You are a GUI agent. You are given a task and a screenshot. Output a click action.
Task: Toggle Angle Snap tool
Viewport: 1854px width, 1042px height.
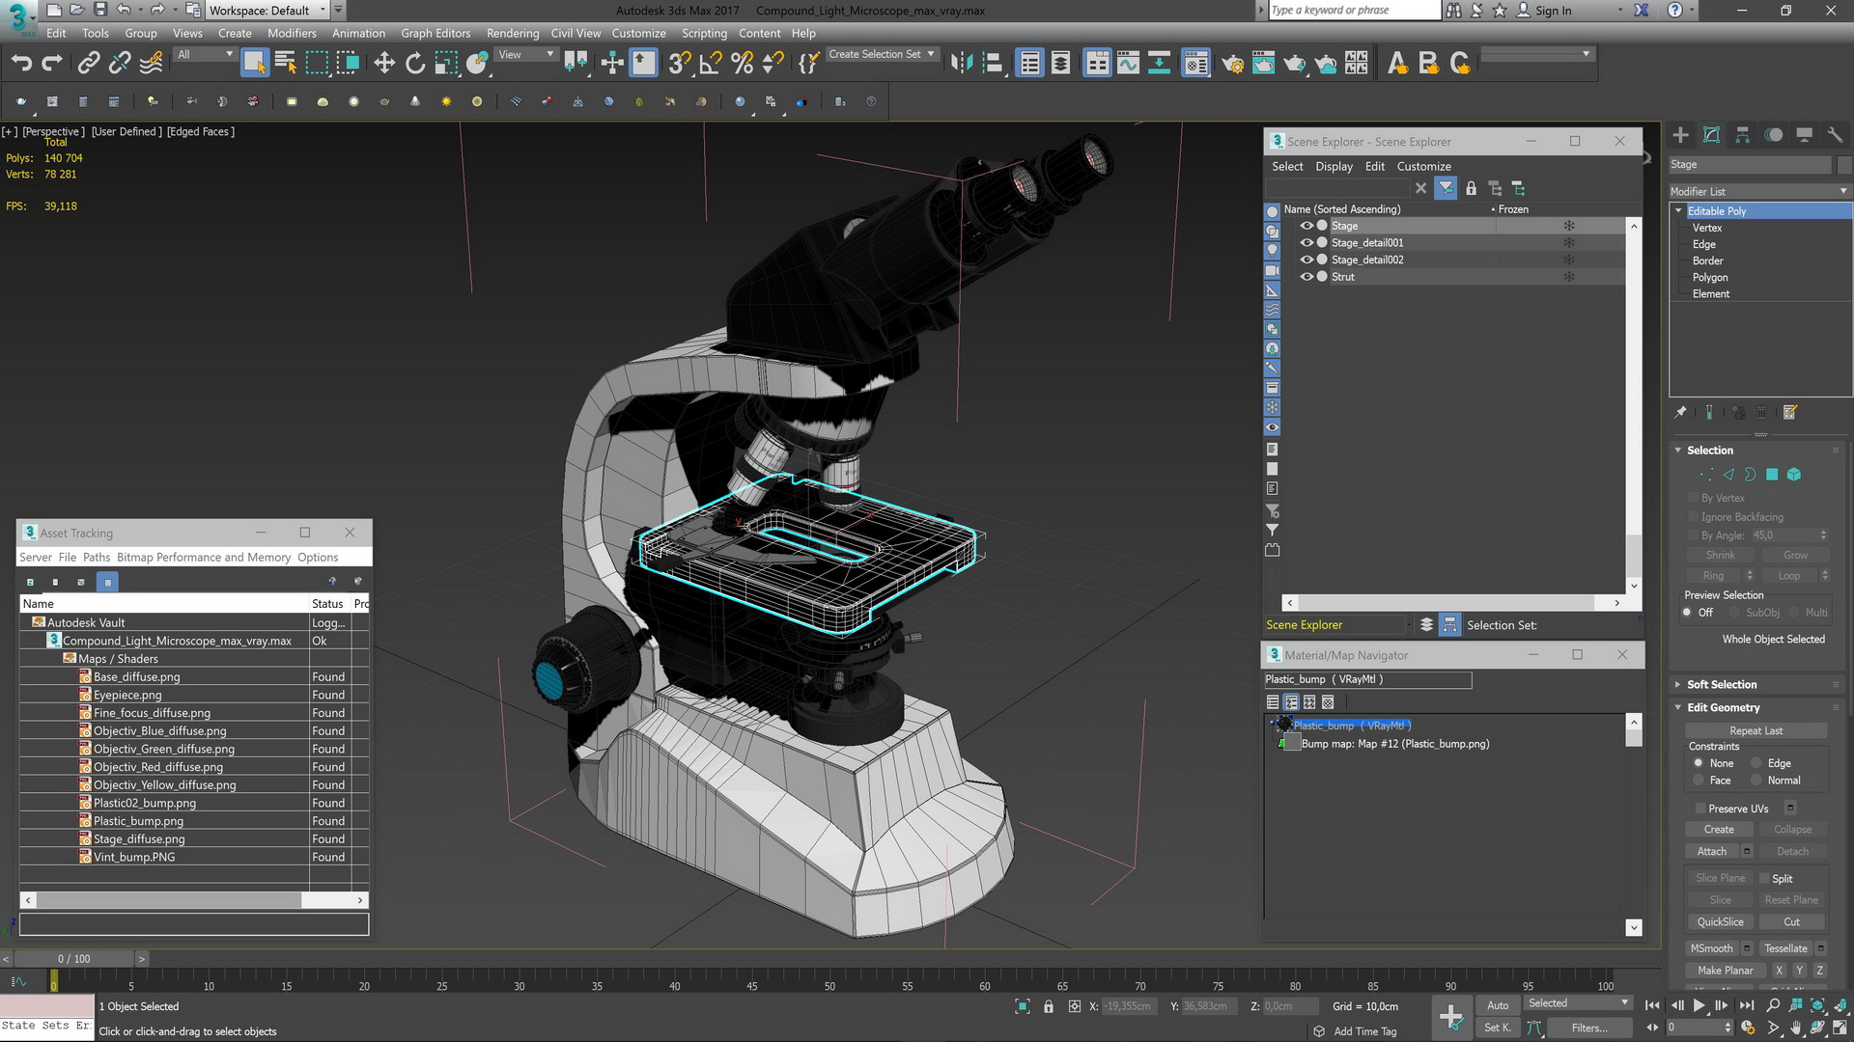coord(711,64)
